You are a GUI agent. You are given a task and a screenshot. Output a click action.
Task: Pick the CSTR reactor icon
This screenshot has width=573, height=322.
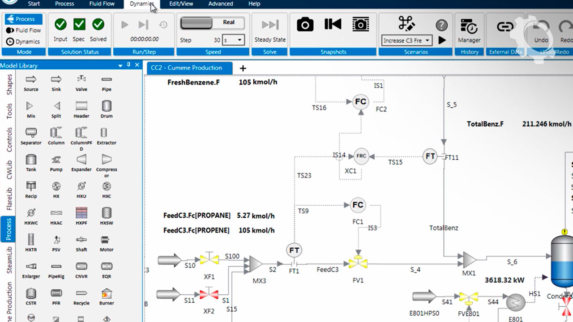point(31,293)
